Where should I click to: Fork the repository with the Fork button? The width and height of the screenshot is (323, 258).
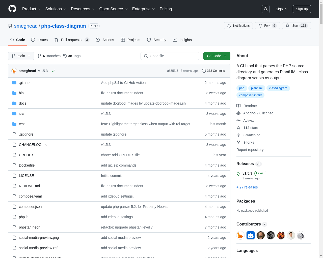click(x=267, y=26)
